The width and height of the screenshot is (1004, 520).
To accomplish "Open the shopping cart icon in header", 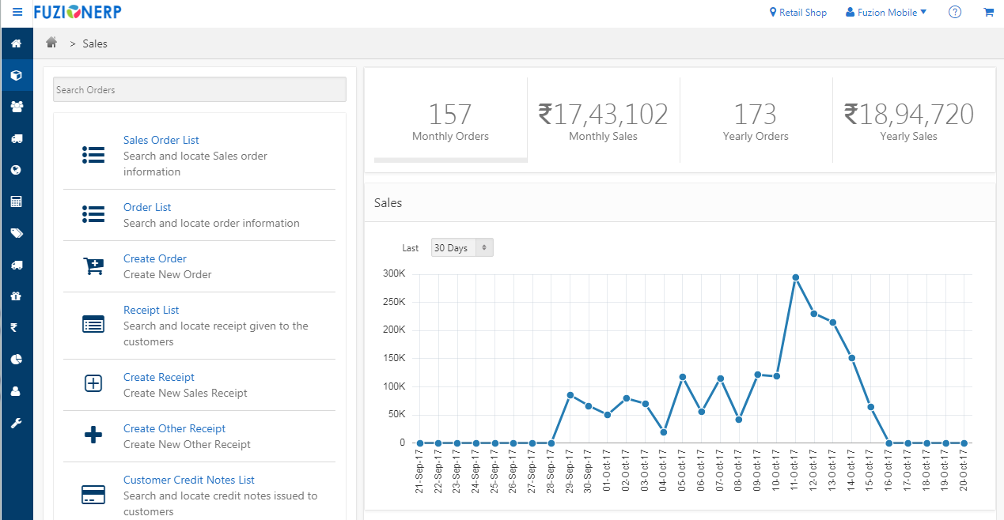I will tap(988, 12).
